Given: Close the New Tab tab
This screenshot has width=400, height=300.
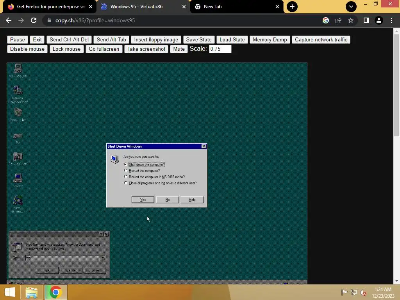Looking at the screenshot, I should coord(277,7).
